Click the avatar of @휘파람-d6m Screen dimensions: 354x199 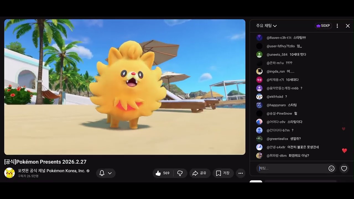[x=259, y=156]
